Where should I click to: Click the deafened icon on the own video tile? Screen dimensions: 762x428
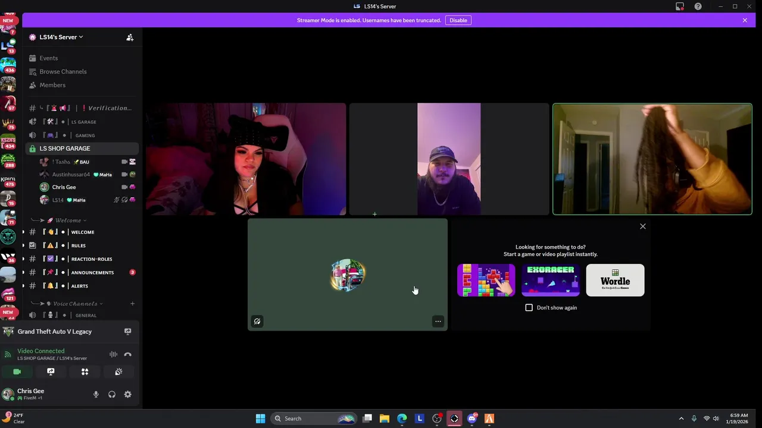(x=257, y=322)
